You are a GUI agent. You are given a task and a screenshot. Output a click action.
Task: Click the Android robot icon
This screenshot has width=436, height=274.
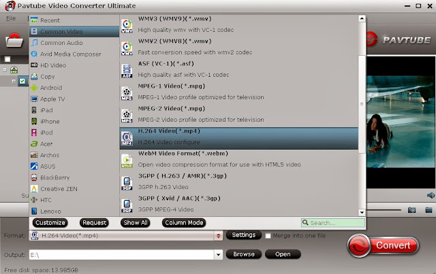(34, 88)
